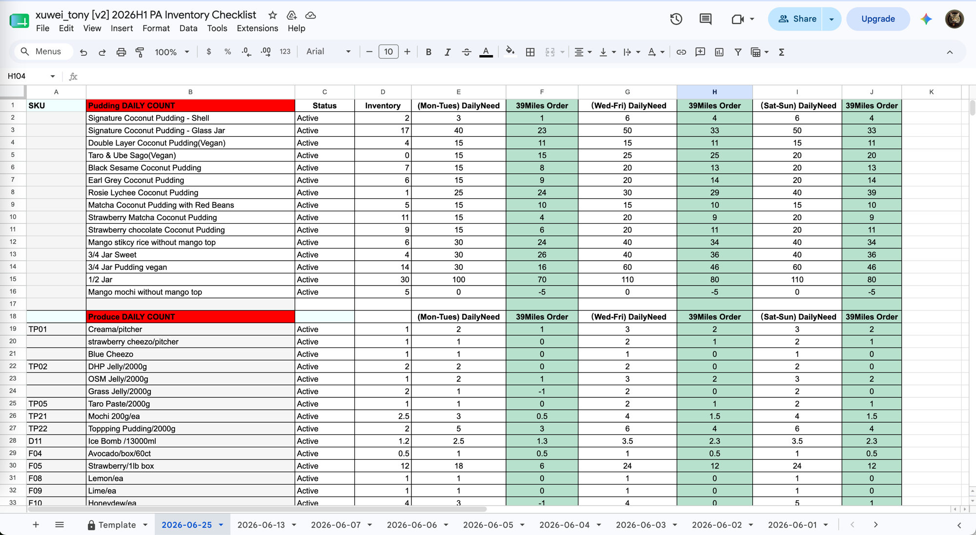
Task: Open the zoom 100% dropdown
Action: click(x=172, y=52)
